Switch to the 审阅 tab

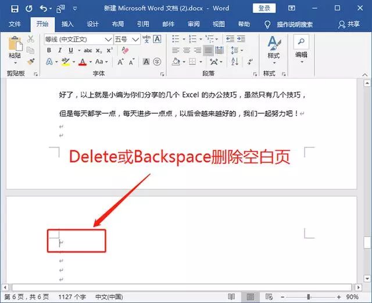point(194,24)
